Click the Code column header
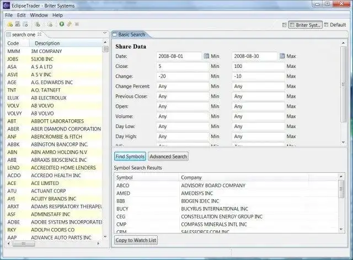 point(17,43)
